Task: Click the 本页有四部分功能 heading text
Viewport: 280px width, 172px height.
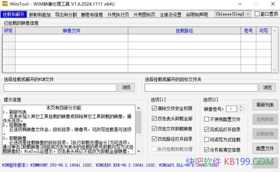Action: [64, 108]
